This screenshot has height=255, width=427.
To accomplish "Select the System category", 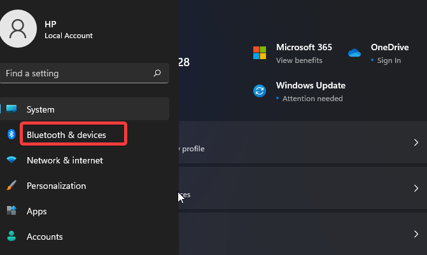I will tap(41, 109).
